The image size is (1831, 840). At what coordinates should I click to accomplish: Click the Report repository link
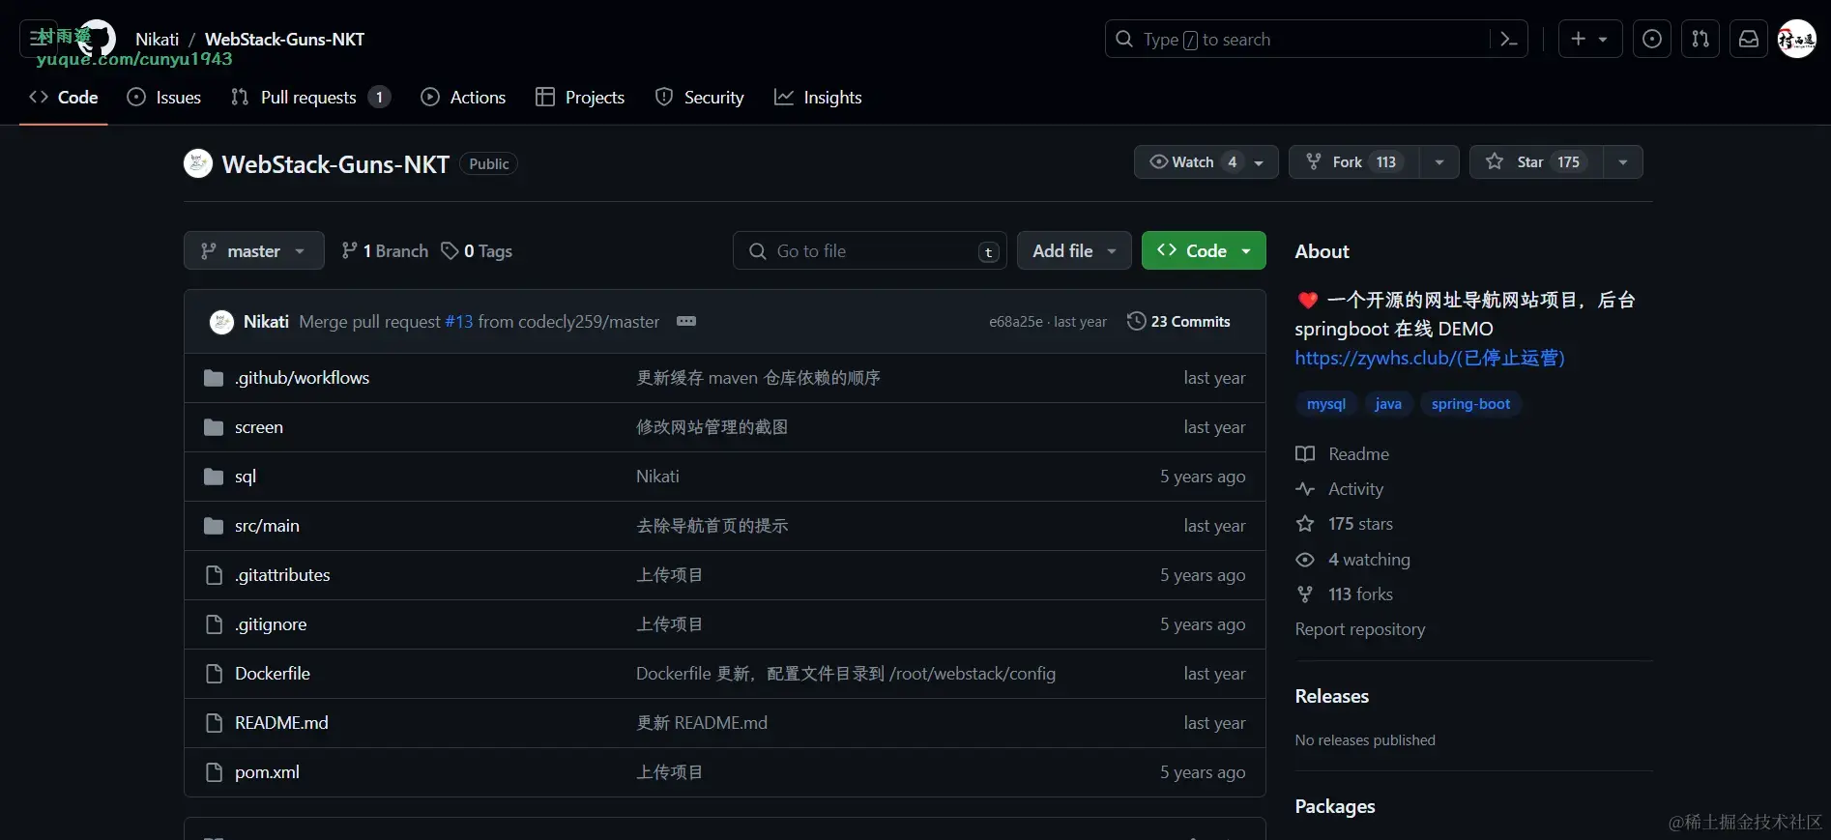pyautogui.click(x=1360, y=629)
